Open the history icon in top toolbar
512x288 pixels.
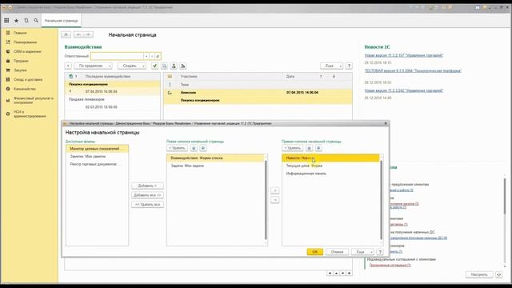pyautogui.click(x=26, y=21)
